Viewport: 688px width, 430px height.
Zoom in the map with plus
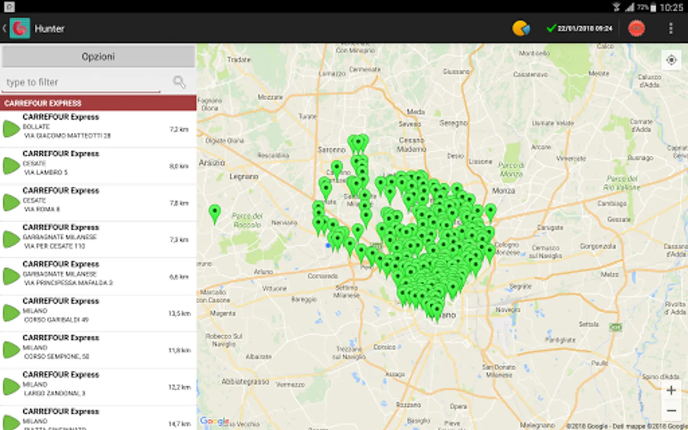coord(671,390)
